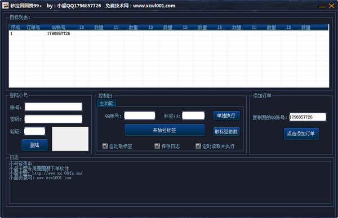Viewport: 338px width, 218px height.
Task: Focus the 验证 code input field
Action: pyautogui.click(x=35, y=131)
